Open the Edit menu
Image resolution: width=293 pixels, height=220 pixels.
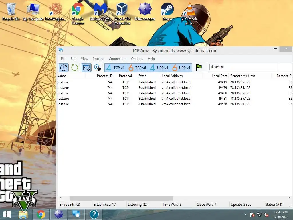tap(74, 58)
